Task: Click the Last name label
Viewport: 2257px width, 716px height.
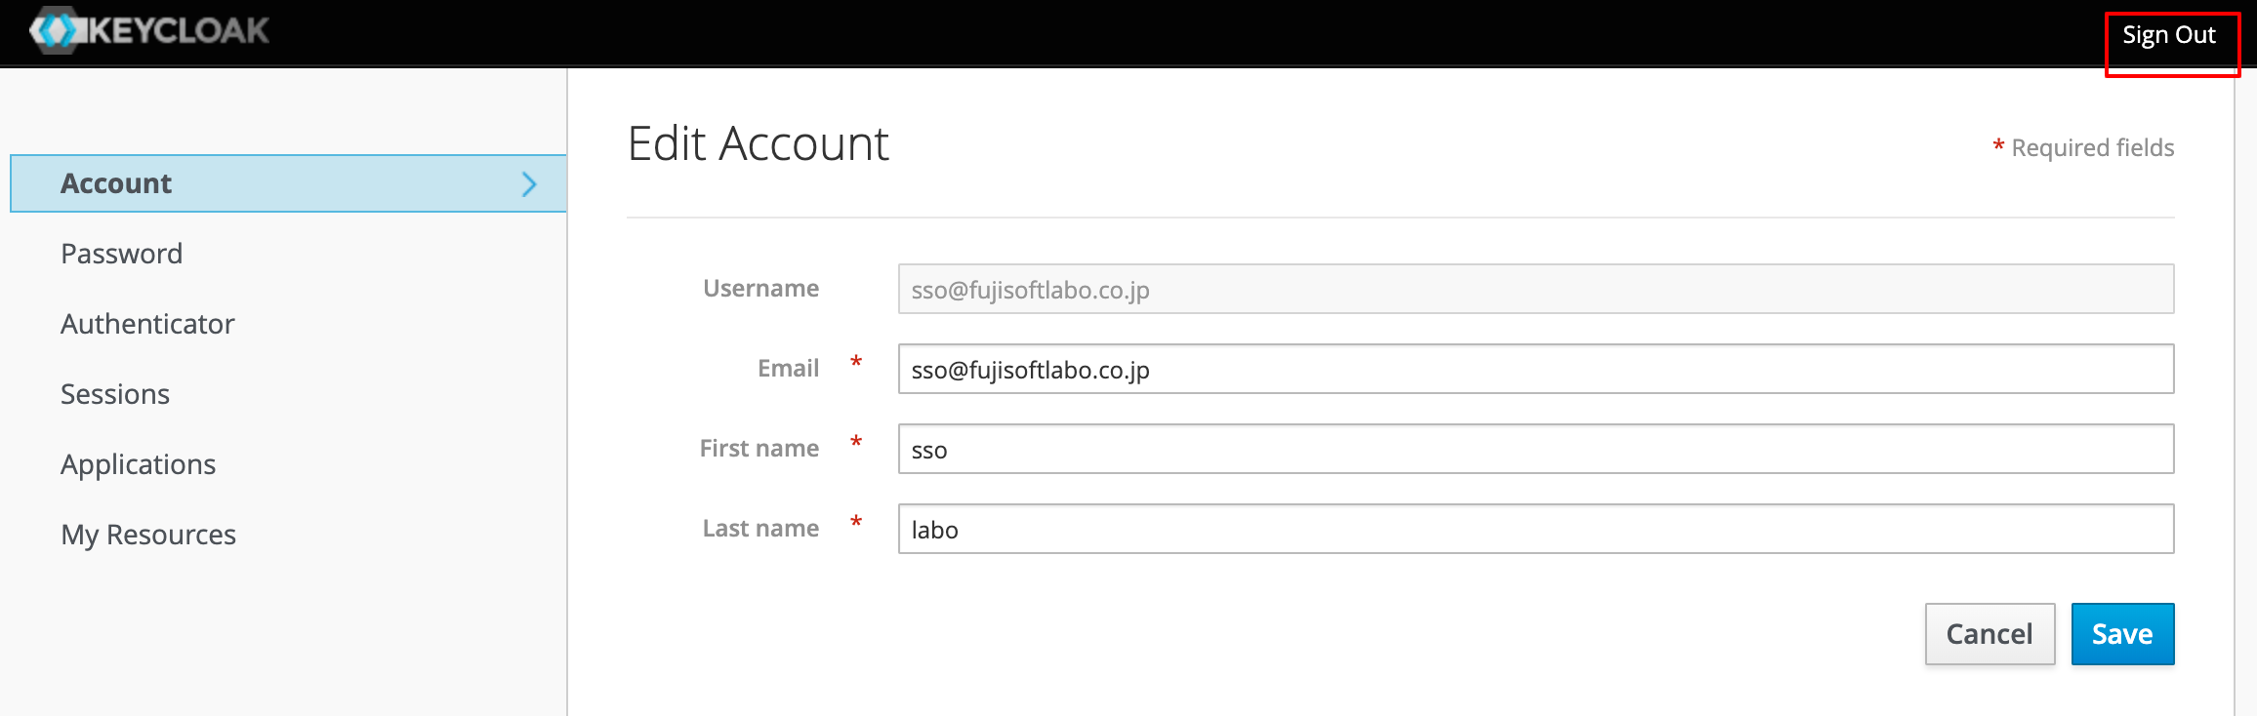Action: coord(760,529)
